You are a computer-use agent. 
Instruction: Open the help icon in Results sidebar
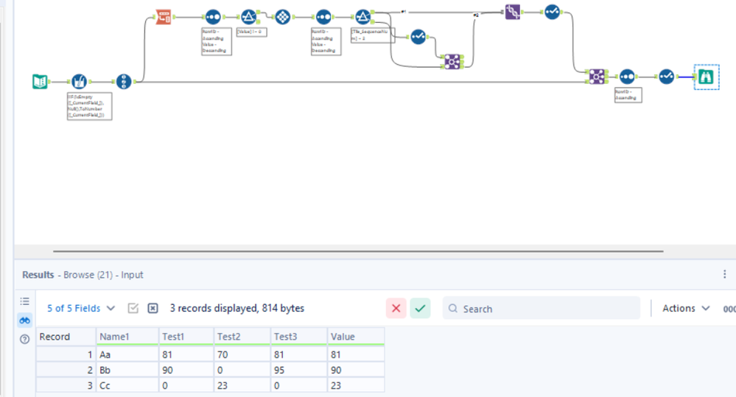(25, 339)
